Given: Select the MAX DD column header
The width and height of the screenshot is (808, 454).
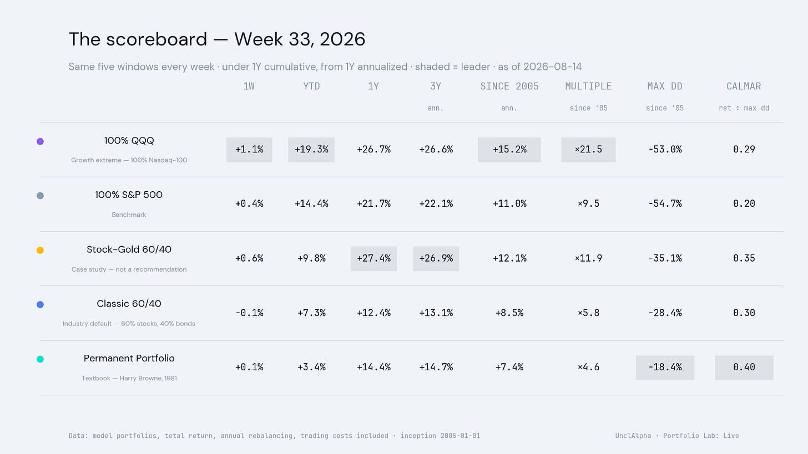Looking at the screenshot, I should coord(665,86).
